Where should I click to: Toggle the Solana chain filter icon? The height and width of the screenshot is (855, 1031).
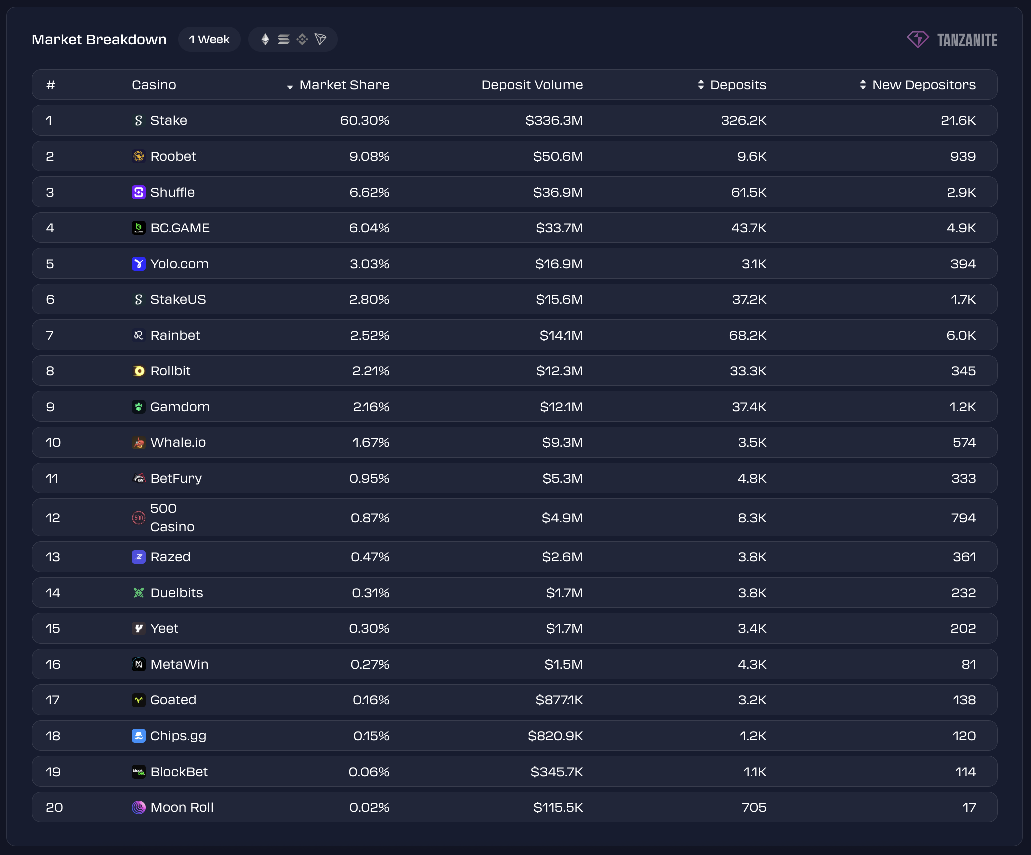tap(284, 39)
